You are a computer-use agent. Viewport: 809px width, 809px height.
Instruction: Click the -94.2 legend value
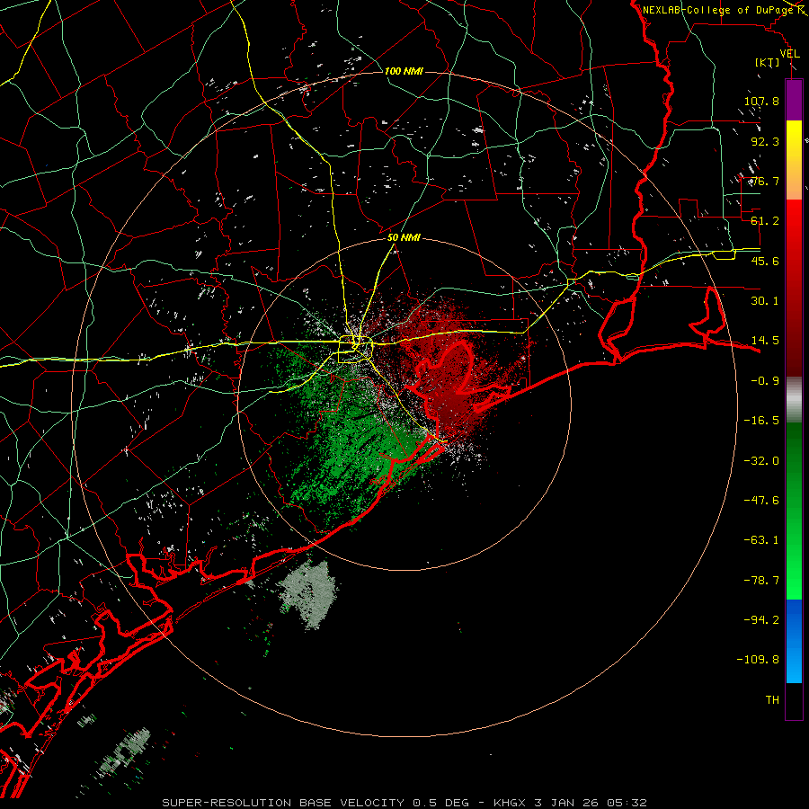pyautogui.click(x=761, y=620)
